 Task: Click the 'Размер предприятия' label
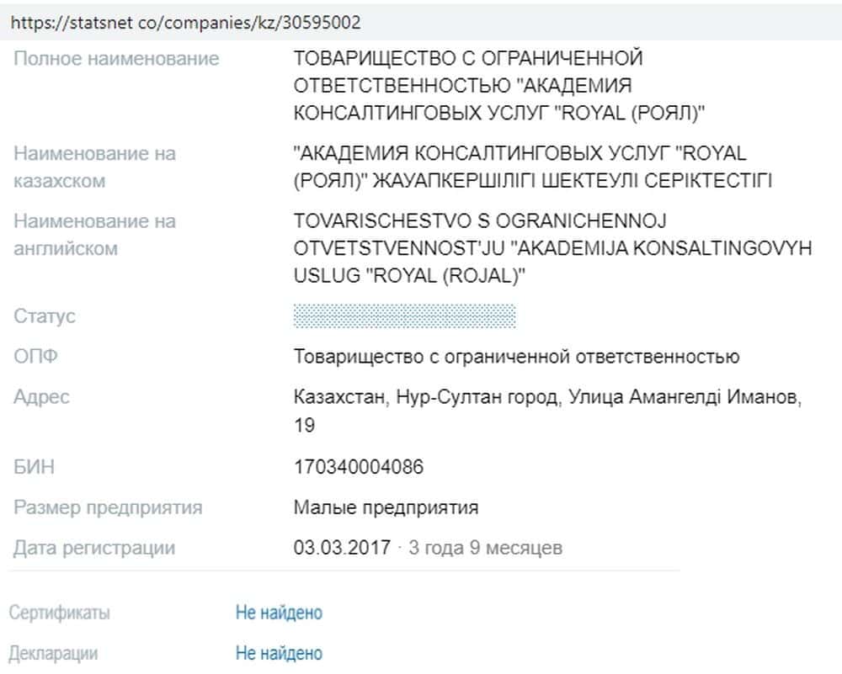pyautogui.click(x=108, y=507)
